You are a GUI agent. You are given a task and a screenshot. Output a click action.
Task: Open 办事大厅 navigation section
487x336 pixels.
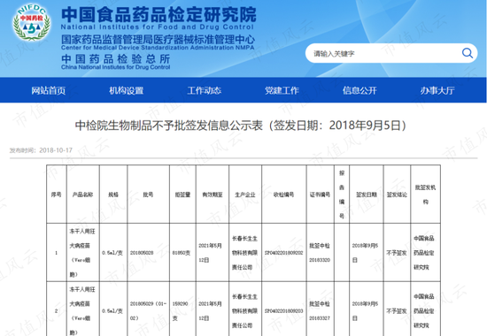[437, 90]
